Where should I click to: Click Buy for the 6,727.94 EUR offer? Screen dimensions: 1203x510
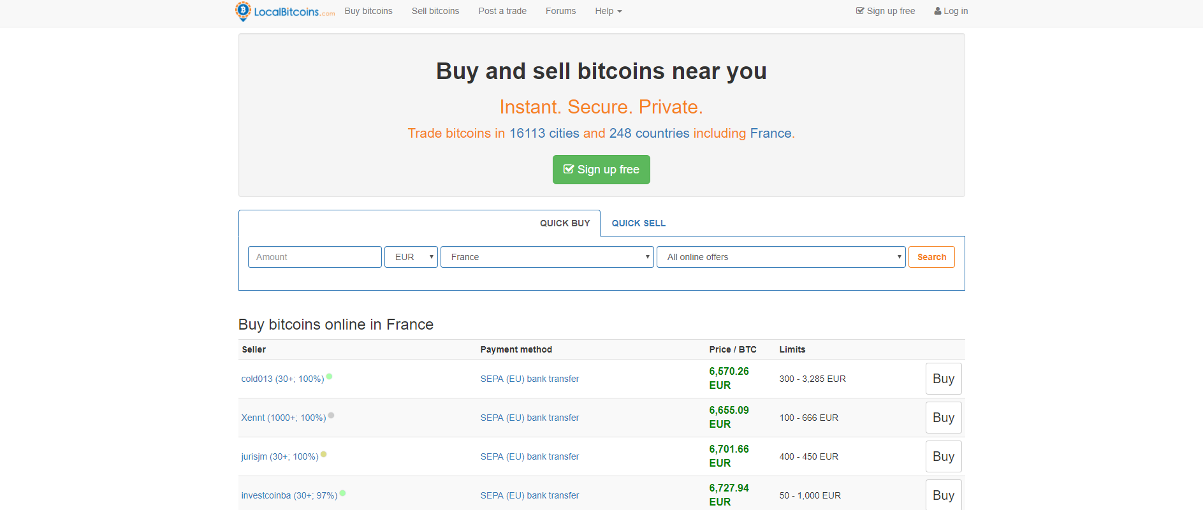[x=944, y=495]
